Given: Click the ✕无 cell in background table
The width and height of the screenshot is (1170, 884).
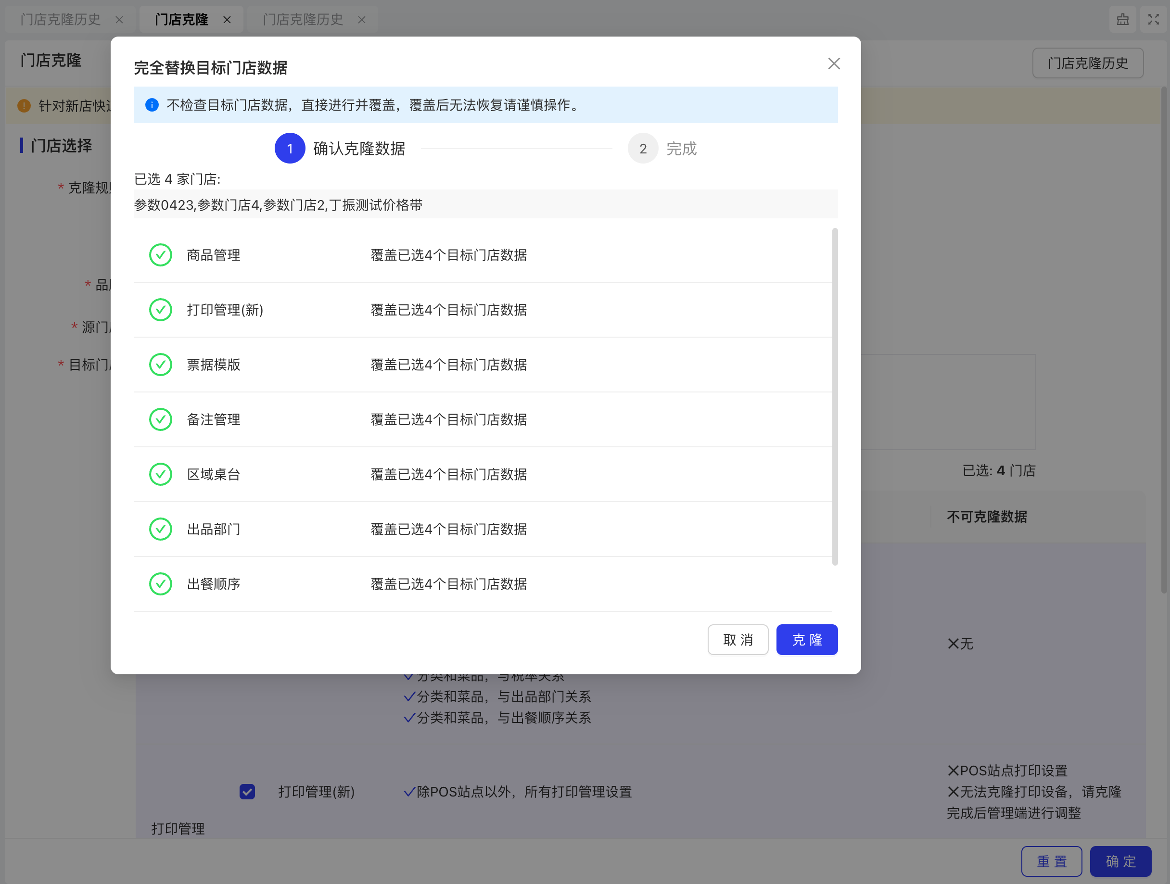Looking at the screenshot, I should coord(960,644).
